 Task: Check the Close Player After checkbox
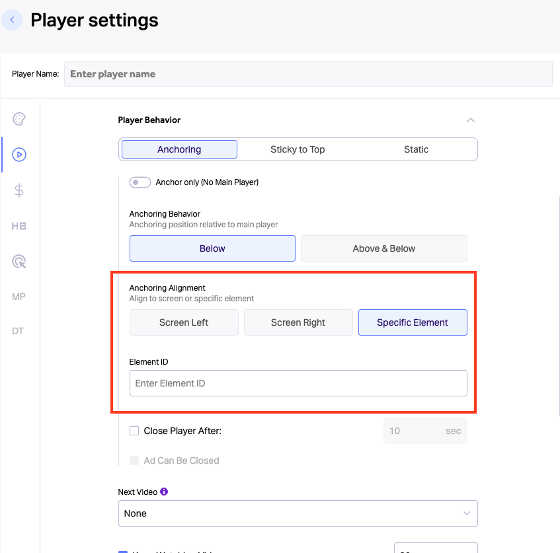[x=134, y=431]
